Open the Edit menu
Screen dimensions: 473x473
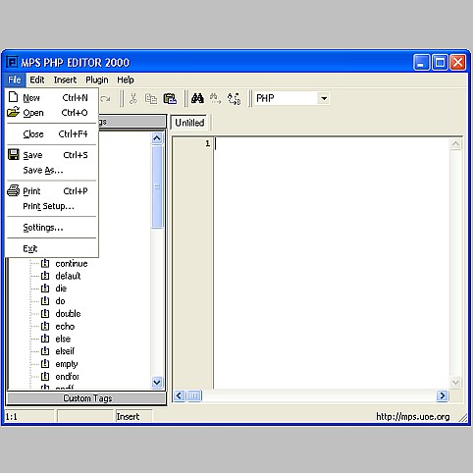pos(37,79)
